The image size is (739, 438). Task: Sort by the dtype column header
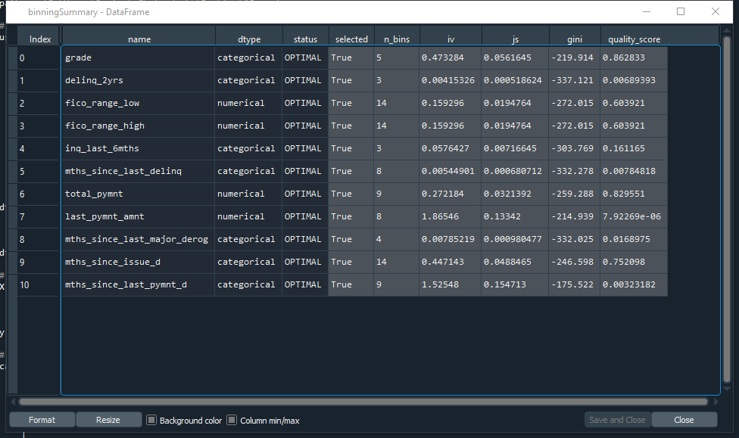coord(249,39)
